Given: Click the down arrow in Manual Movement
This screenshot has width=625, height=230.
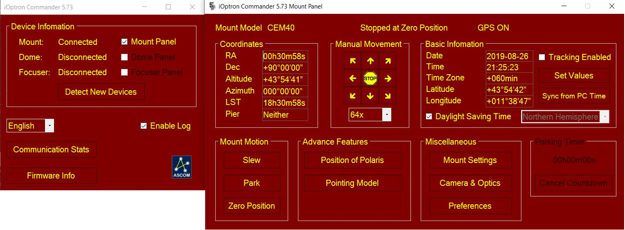Looking at the screenshot, I should click(x=370, y=96).
